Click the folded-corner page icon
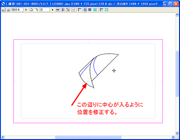Viewport: 180px width, 140px height. pos(36,10)
